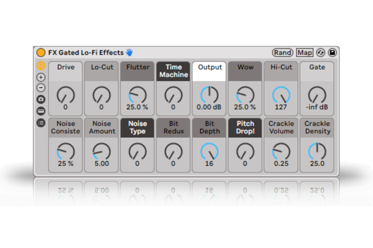Select the Output macro name label
373x248 pixels.
[x=210, y=67]
